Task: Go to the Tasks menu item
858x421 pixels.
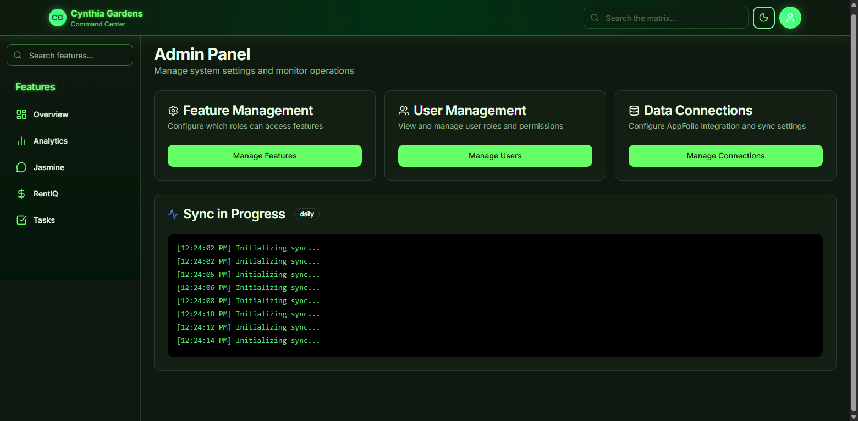Action: coord(44,220)
